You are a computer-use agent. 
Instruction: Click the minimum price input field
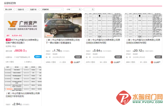[x=76, y=10]
